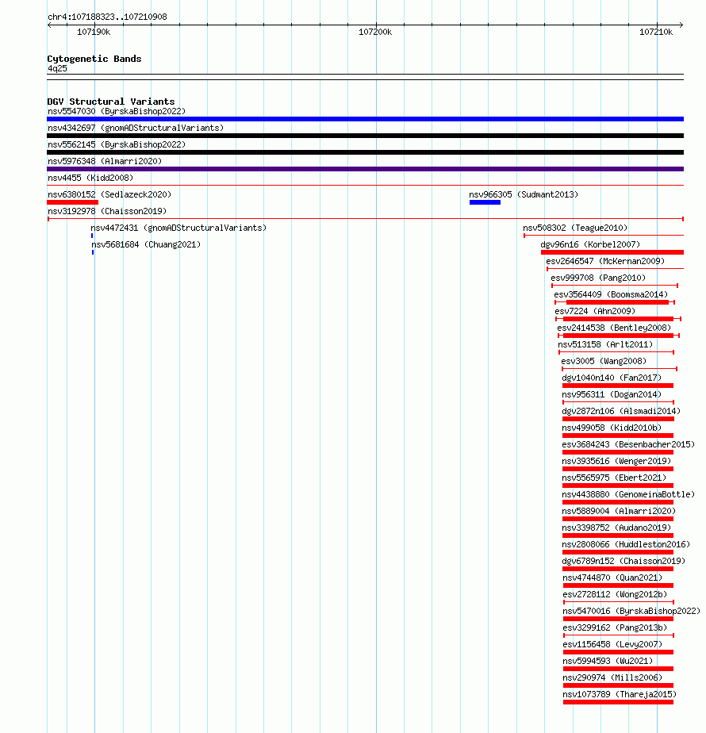Image resolution: width=706 pixels, height=733 pixels.
Task: Click esv2414538 (Bentley2008) label
Action: click(x=614, y=328)
